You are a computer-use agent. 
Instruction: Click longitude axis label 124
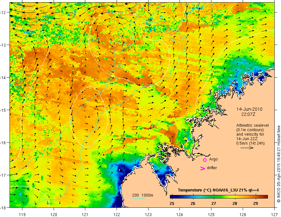click(180, 215)
